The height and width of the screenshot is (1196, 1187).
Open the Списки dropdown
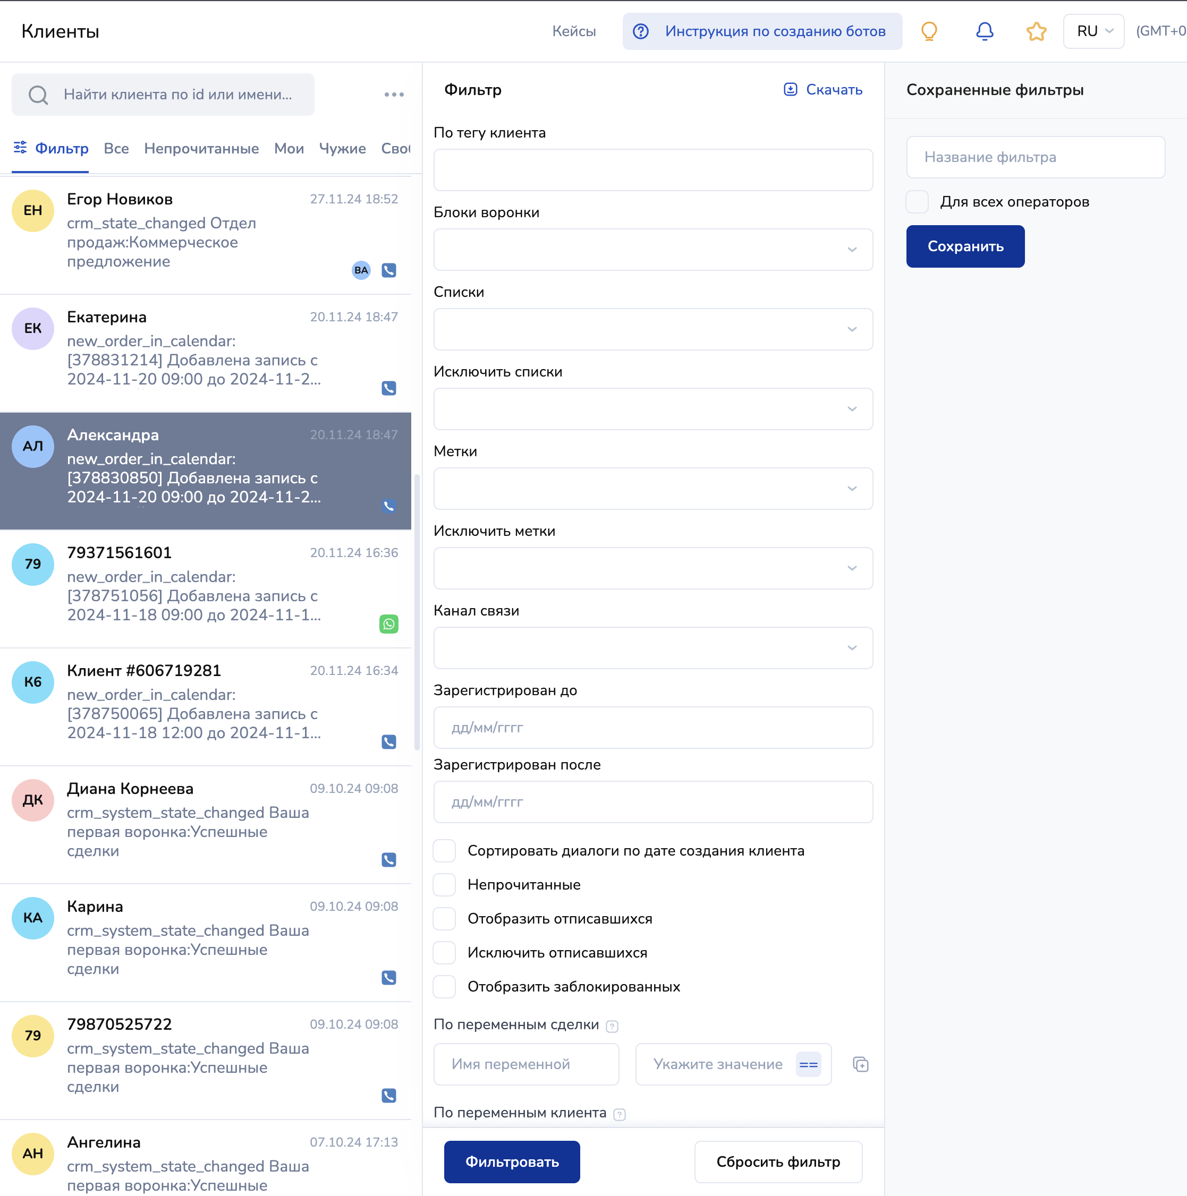tap(653, 329)
